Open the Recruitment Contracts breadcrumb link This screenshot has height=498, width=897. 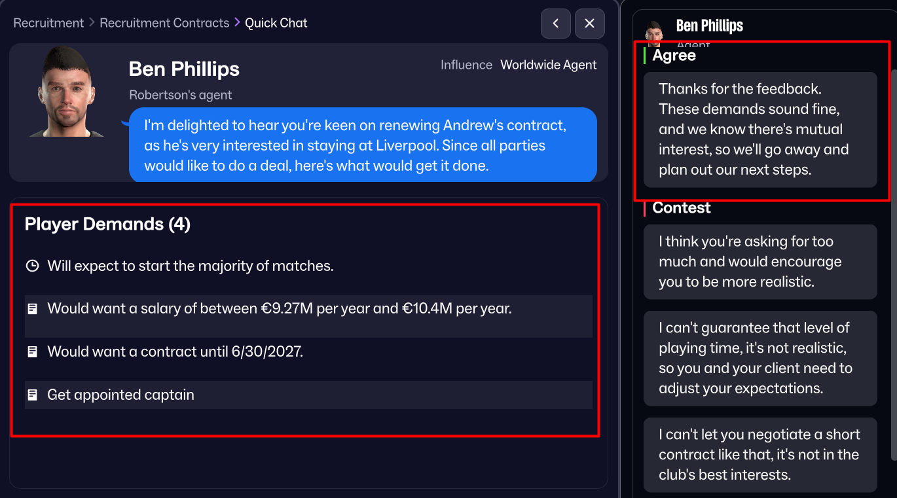pyautogui.click(x=164, y=22)
